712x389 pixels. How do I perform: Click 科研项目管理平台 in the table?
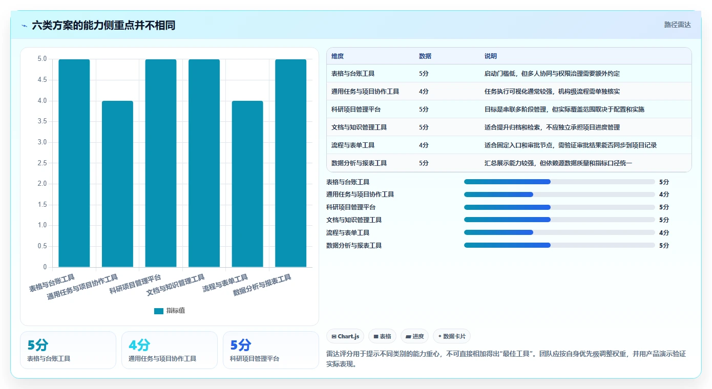pyautogui.click(x=356, y=110)
